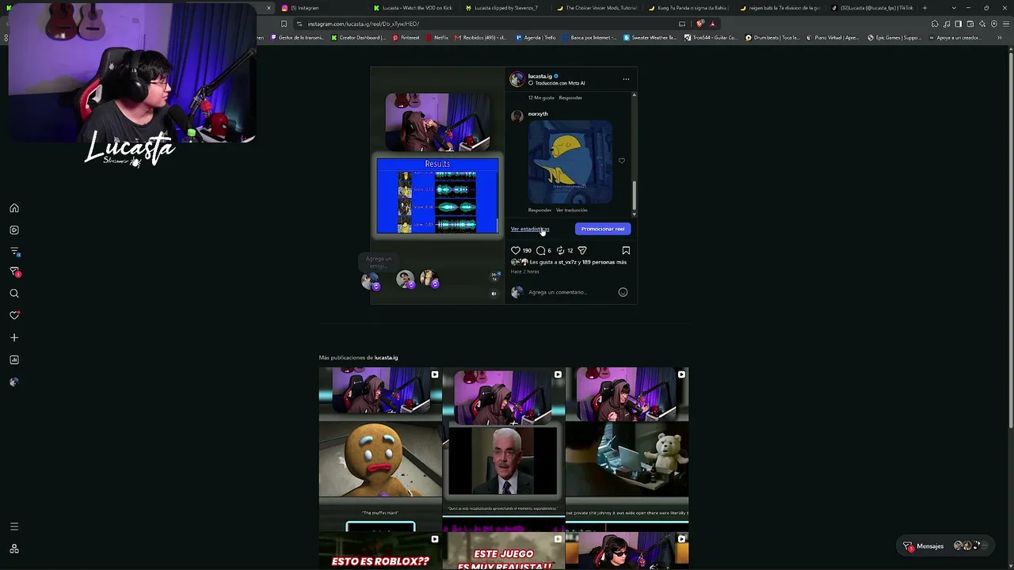Screen dimensions: 1014x570
Task: Switch to 'Lucasta clipped by Stevenzx' tab
Action: (x=504, y=8)
